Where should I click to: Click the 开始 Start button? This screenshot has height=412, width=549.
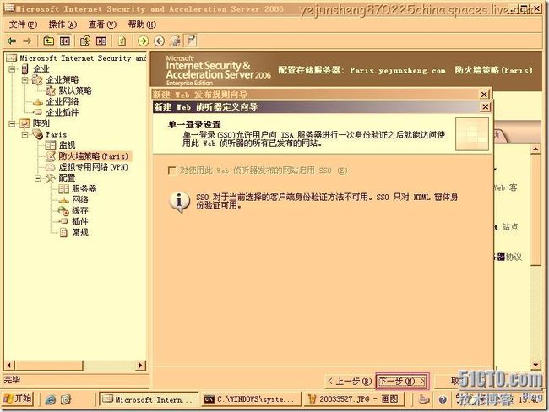tap(18, 398)
